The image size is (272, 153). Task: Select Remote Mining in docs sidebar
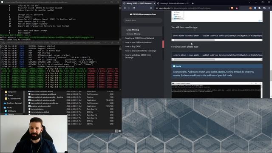(x=133, y=34)
